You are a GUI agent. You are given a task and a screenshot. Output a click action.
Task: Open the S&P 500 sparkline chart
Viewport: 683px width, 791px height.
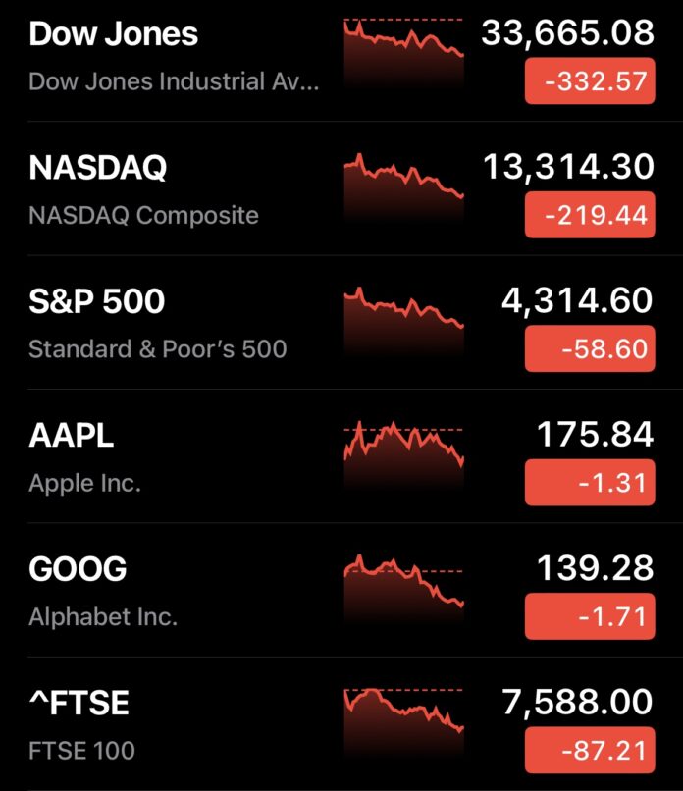pos(403,320)
